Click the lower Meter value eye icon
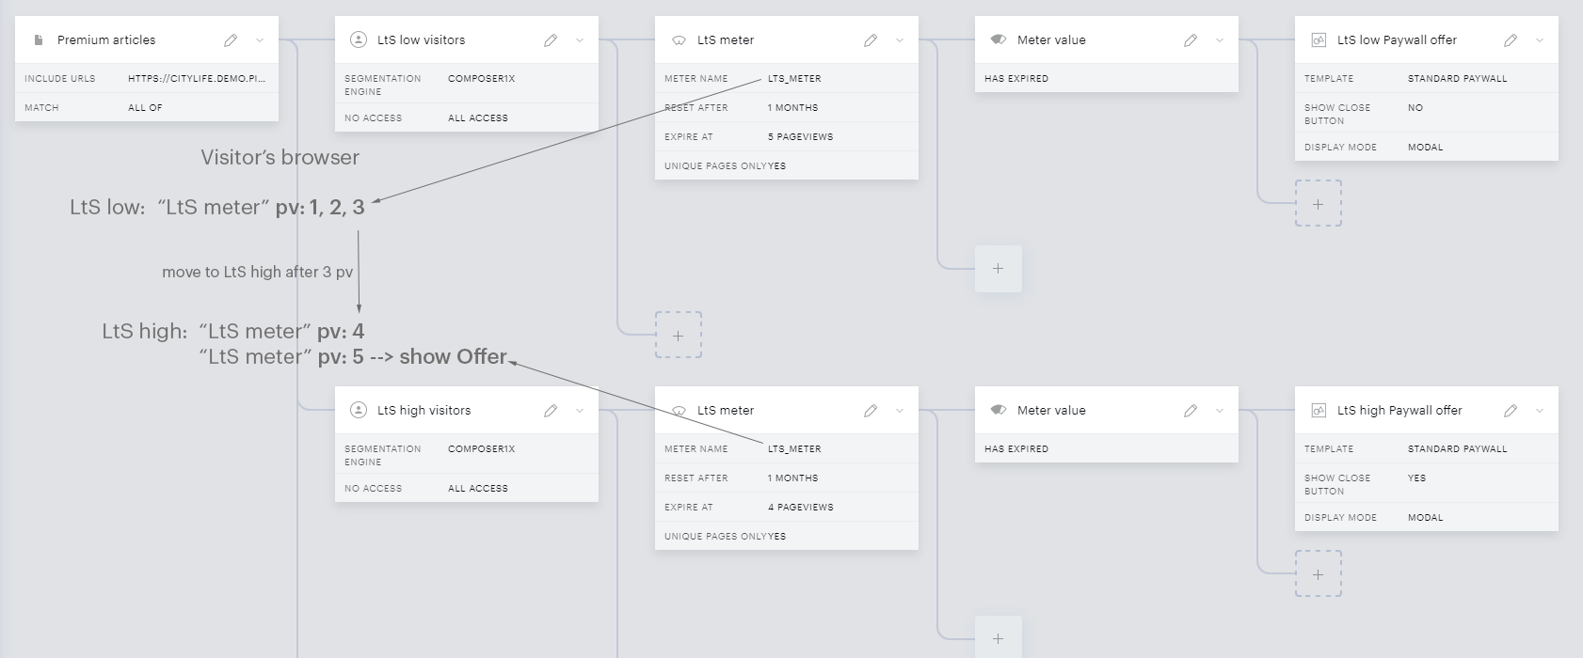This screenshot has width=1583, height=658. click(999, 411)
